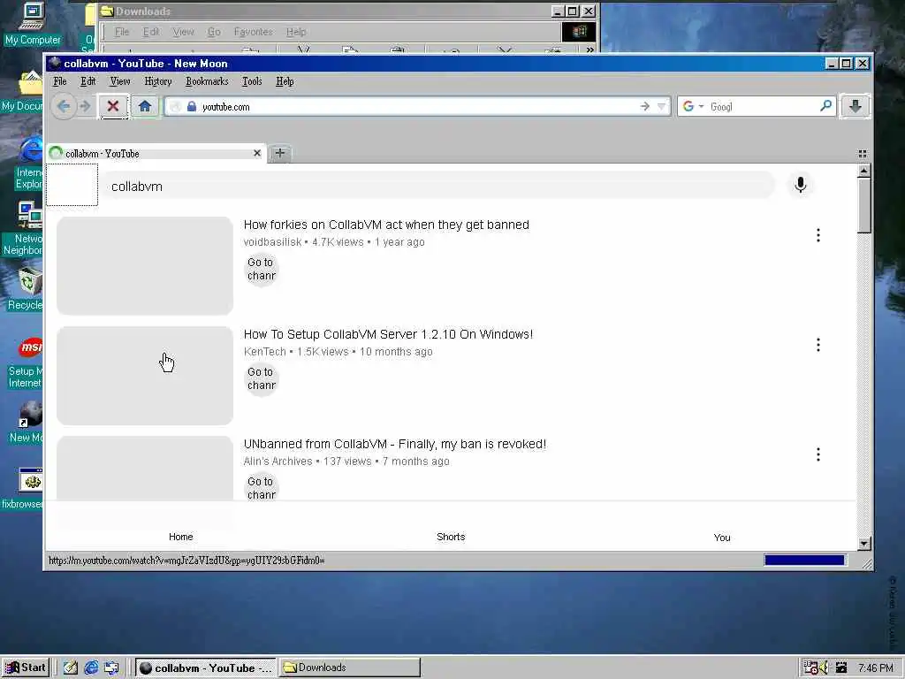The image size is (905, 679).
Task: Click the thumbnail of the UNbanned video
Action: pyautogui.click(x=145, y=468)
